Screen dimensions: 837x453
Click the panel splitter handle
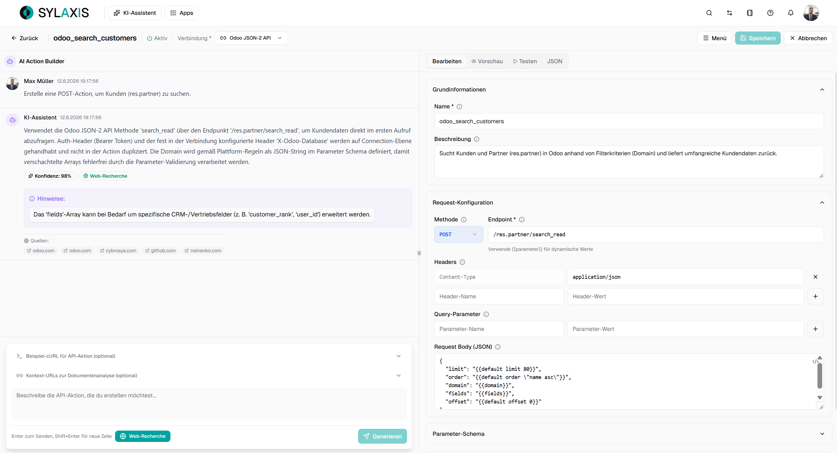pyautogui.click(x=419, y=253)
